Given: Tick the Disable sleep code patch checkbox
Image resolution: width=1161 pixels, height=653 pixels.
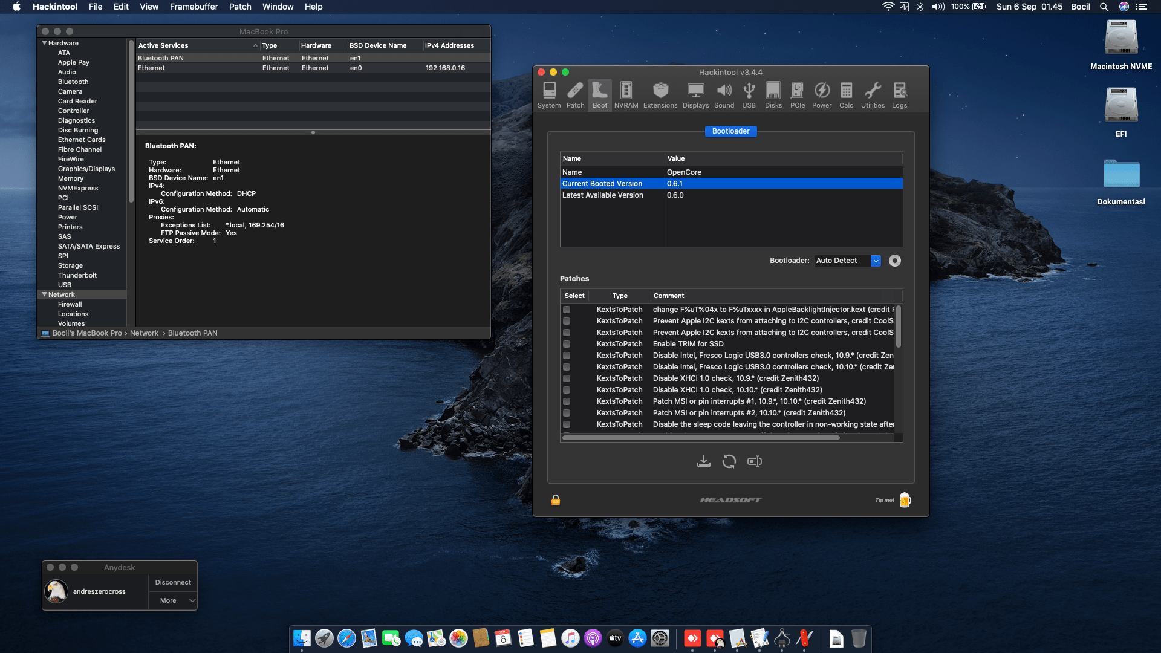Looking at the screenshot, I should 567,424.
